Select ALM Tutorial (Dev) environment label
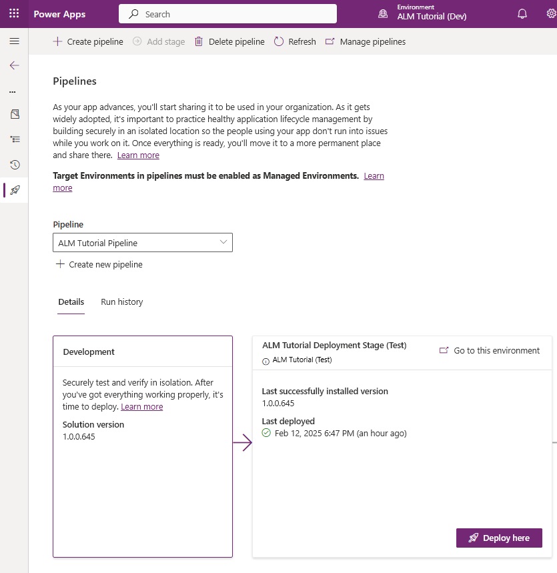 pyautogui.click(x=432, y=17)
